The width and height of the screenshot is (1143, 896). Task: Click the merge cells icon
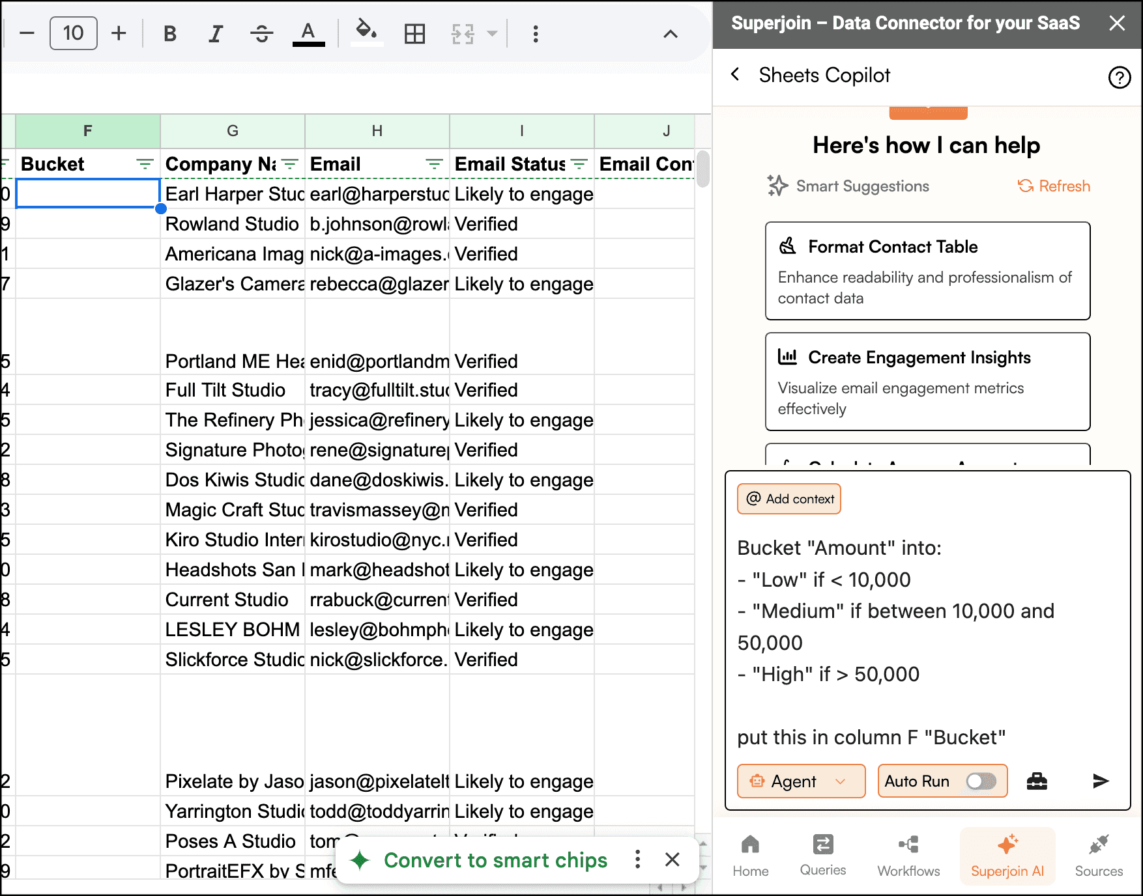click(463, 33)
